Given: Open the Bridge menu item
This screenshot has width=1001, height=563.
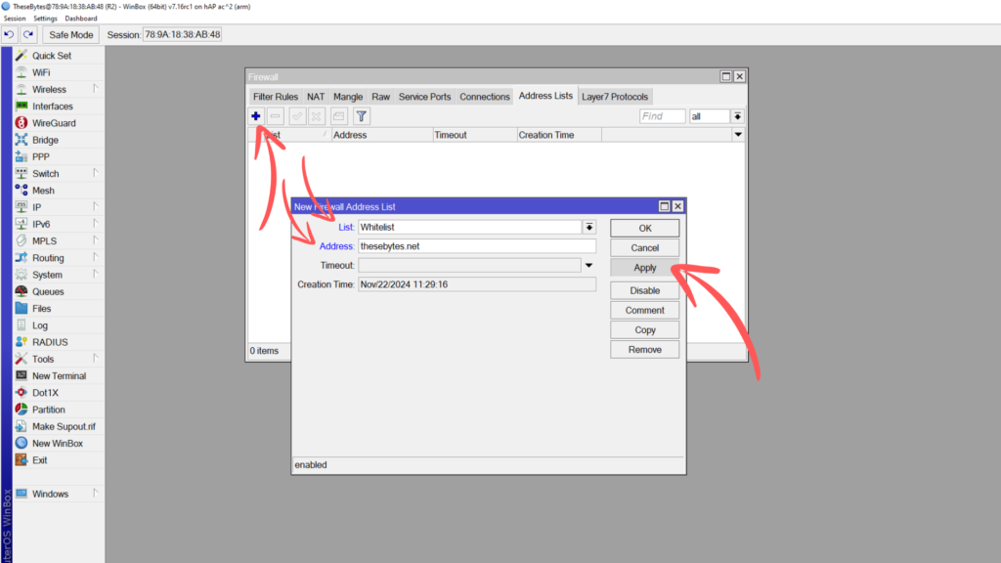Looking at the screenshot, I should tap(45, 140).
